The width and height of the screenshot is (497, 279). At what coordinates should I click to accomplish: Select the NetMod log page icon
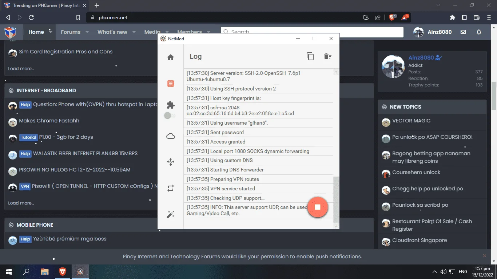click(x=171, y=84)
